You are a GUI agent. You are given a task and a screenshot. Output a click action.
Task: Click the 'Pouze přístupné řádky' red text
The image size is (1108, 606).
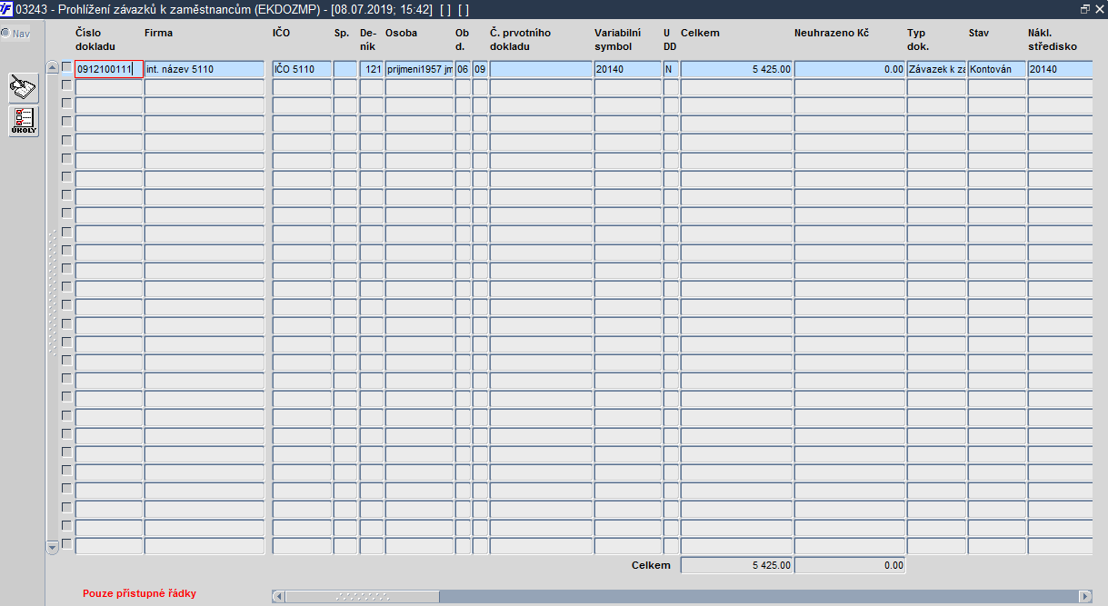click(139, 593)
